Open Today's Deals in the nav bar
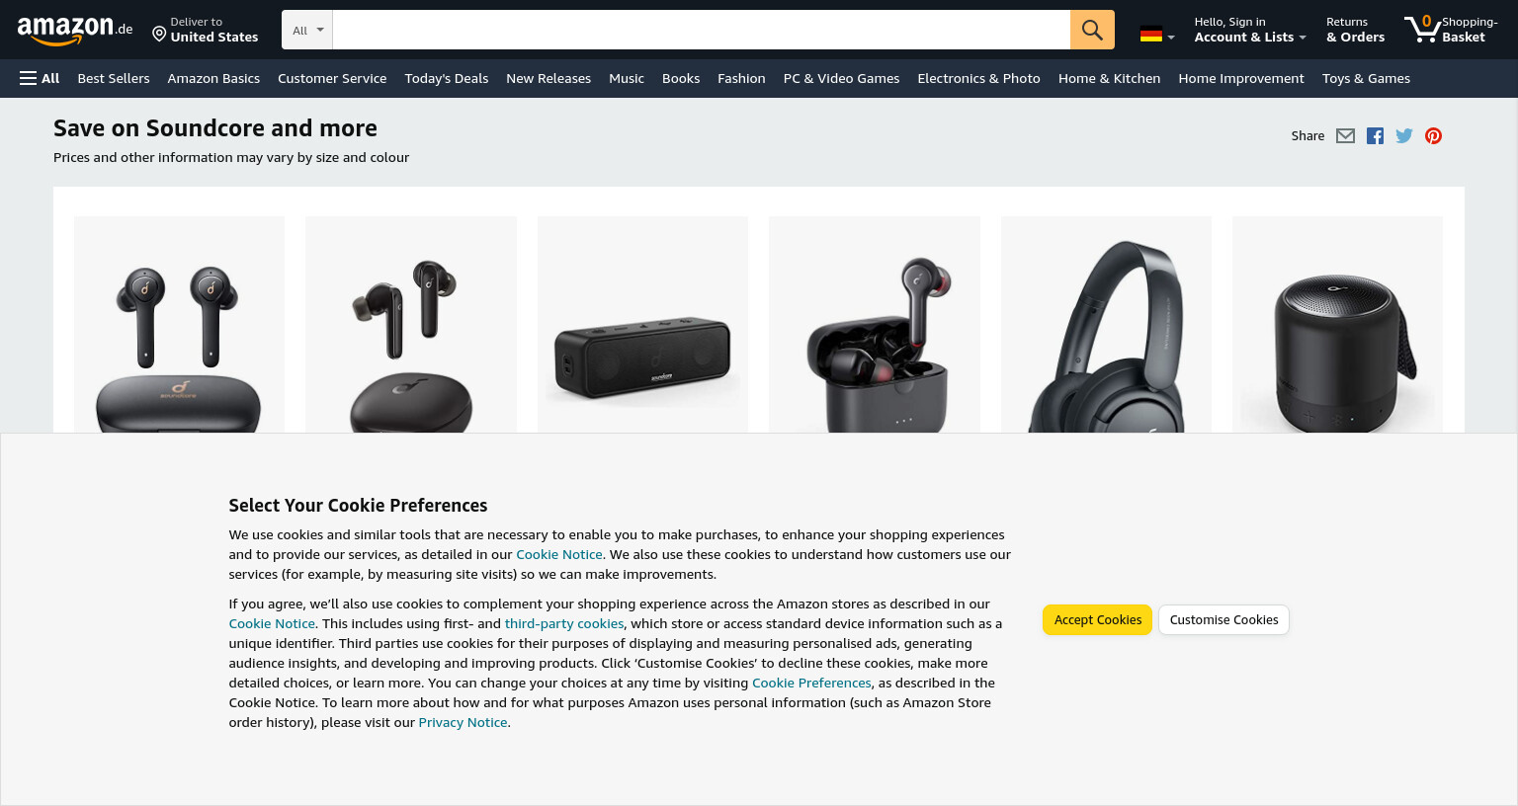 tap(447, 78)
